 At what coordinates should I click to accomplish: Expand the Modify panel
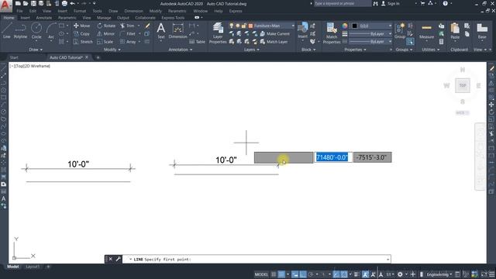click(112, 50)
